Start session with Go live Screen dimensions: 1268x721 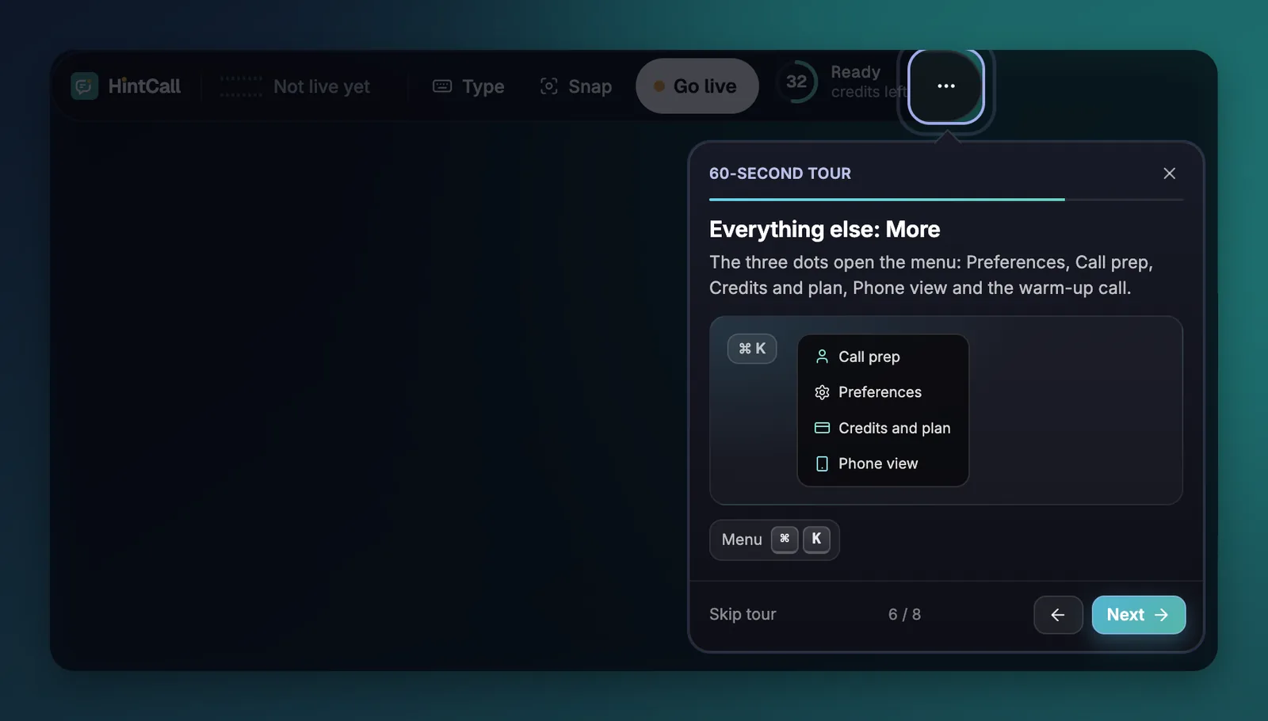coord(697,86)
